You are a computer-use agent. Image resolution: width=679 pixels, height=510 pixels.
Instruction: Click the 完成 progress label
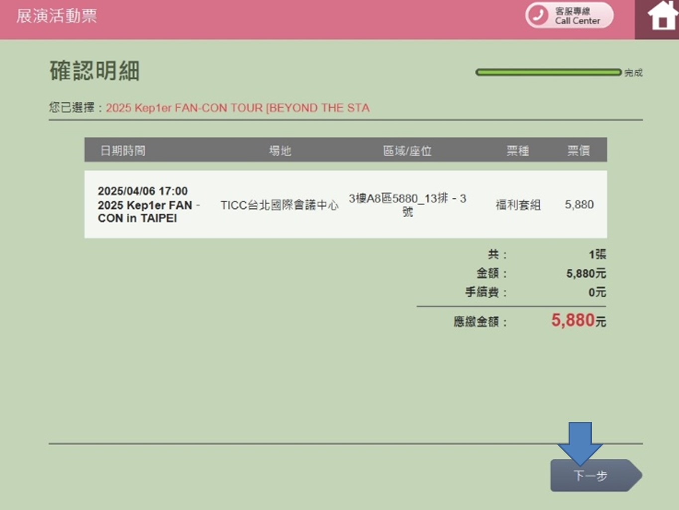click(633, 73)
